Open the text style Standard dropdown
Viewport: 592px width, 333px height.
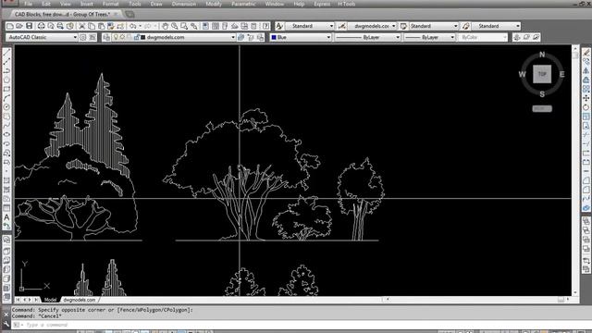[x=310, y=26]
